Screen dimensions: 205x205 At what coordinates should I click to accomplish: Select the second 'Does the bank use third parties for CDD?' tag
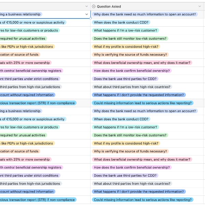(125, 176)
